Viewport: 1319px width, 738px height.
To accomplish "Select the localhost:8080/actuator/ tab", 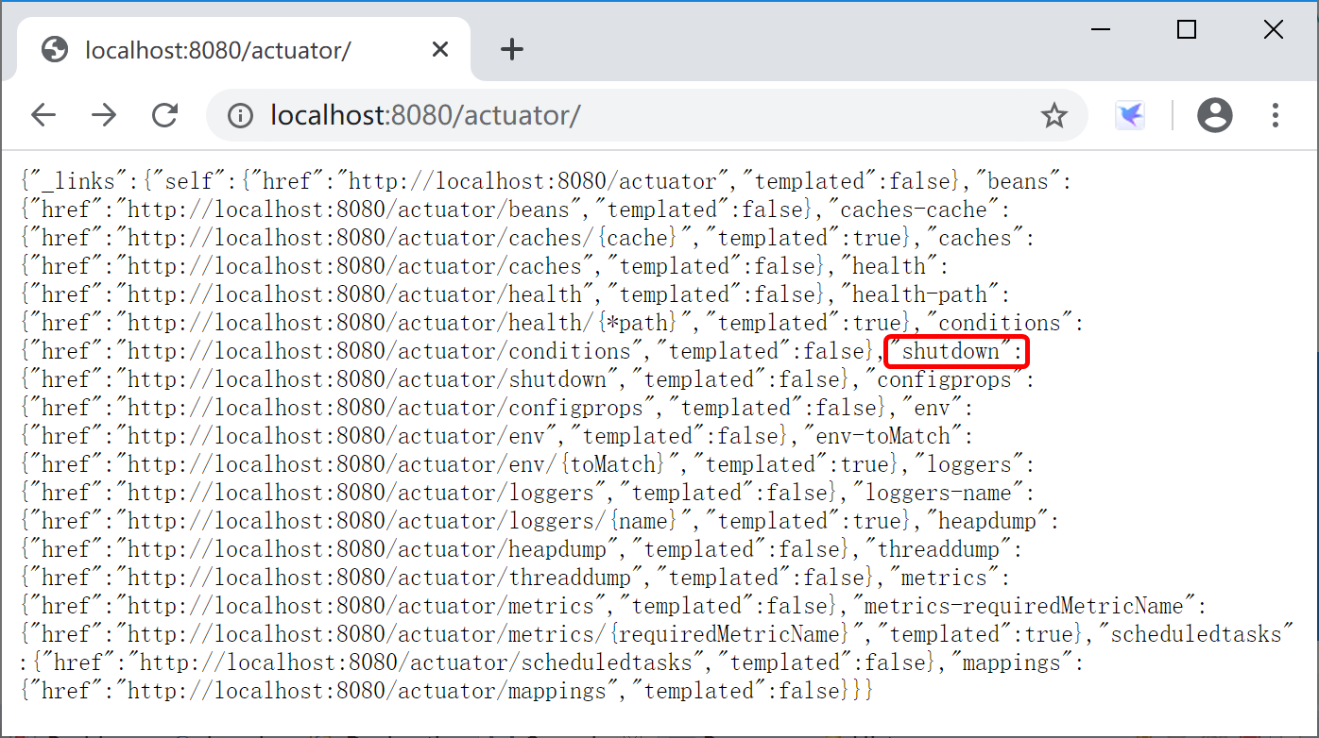I will click(x=217, y=50).
